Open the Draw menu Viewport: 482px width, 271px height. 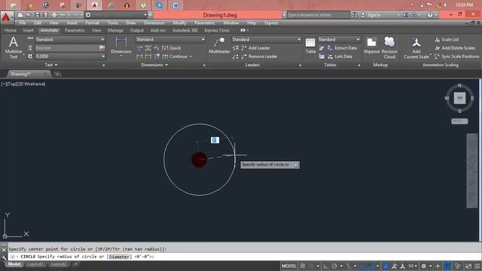tap(130, 23)
